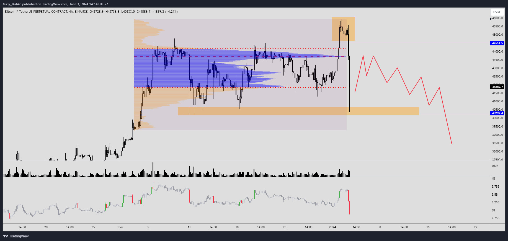This screenshot has height=241, width=508.
Task: Select the black 41889.7 current price label
Action: coord(497,87)
